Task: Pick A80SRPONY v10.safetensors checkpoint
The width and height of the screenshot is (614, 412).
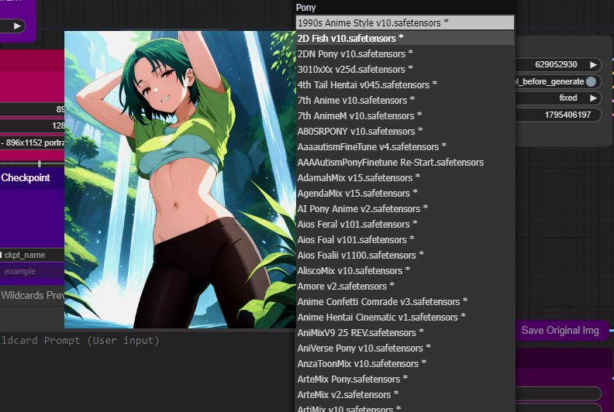Action: (x=405, y=131)
